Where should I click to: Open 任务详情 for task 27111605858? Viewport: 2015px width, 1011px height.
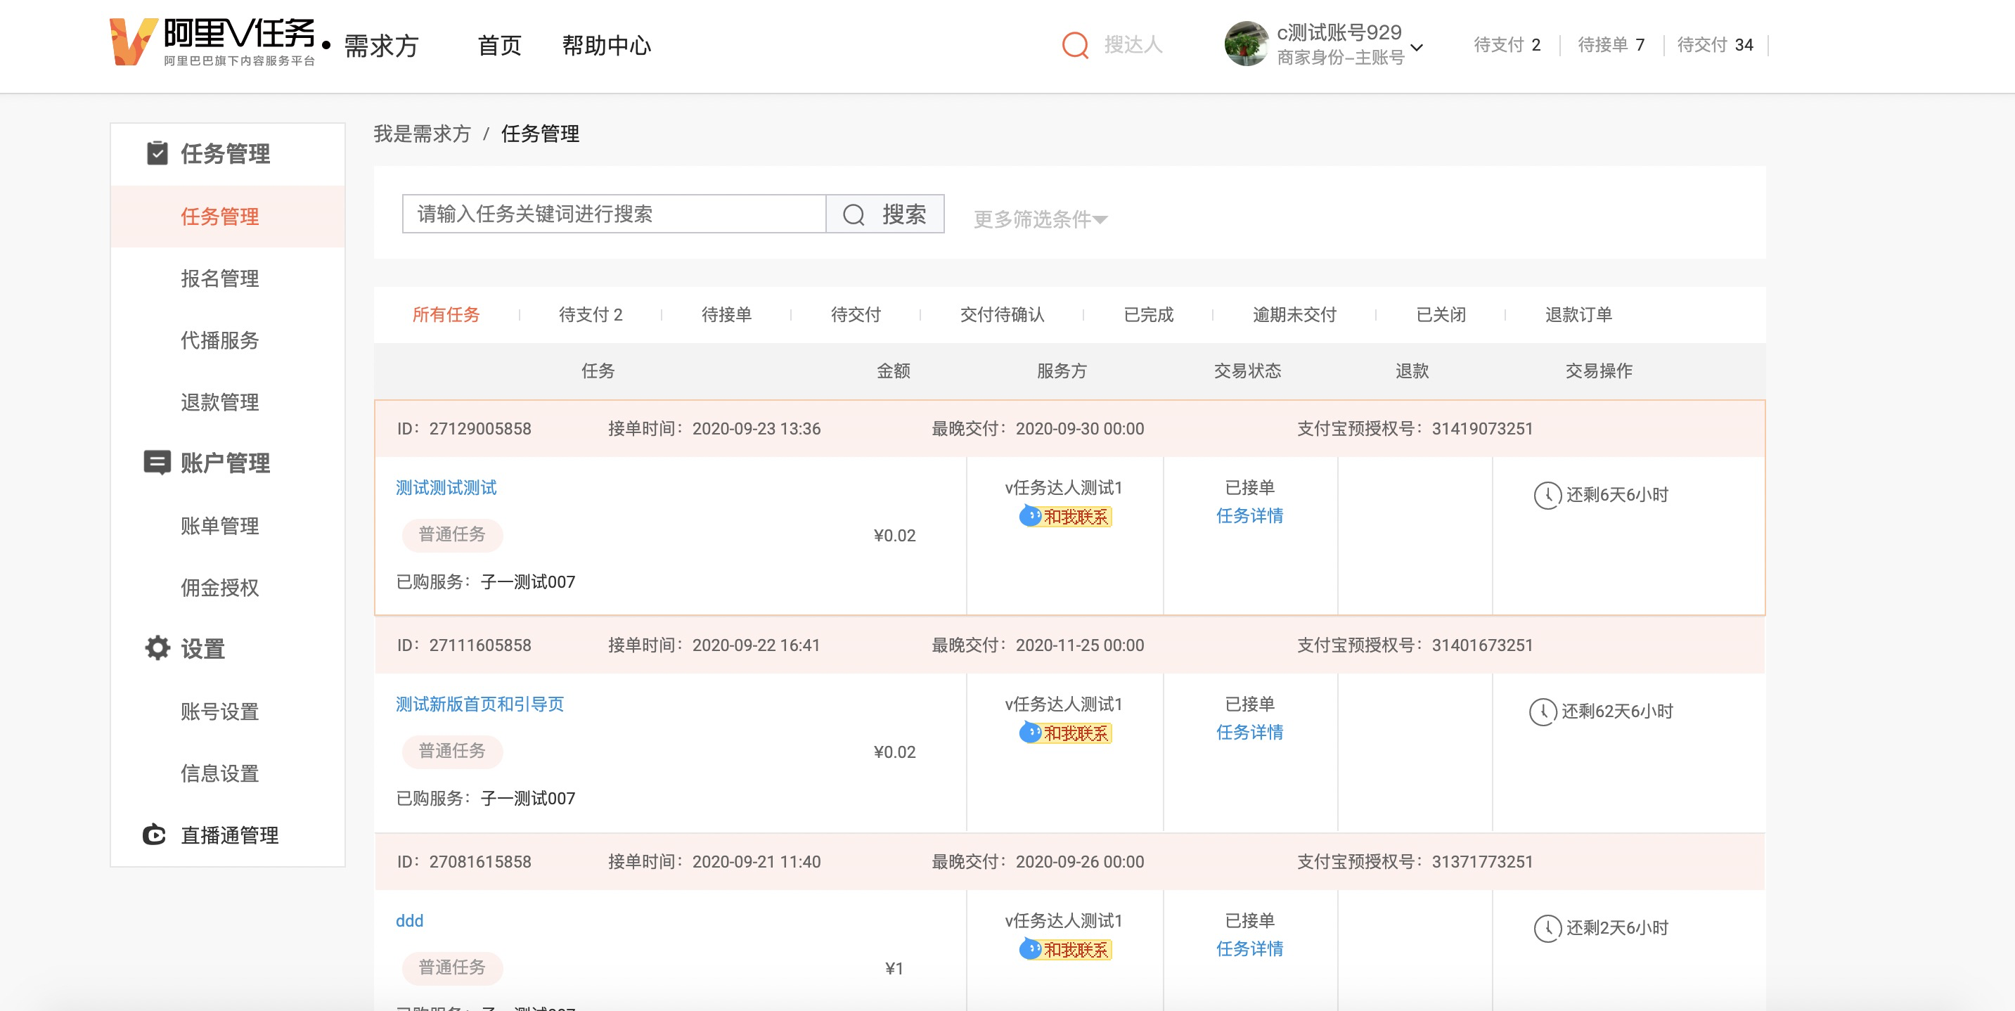(x=1249, y=733)
